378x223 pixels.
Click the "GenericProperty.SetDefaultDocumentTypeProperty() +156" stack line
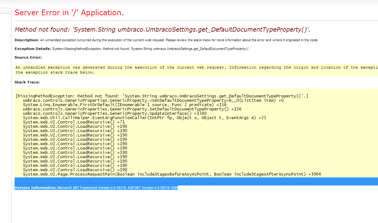[x=132, y=109]
